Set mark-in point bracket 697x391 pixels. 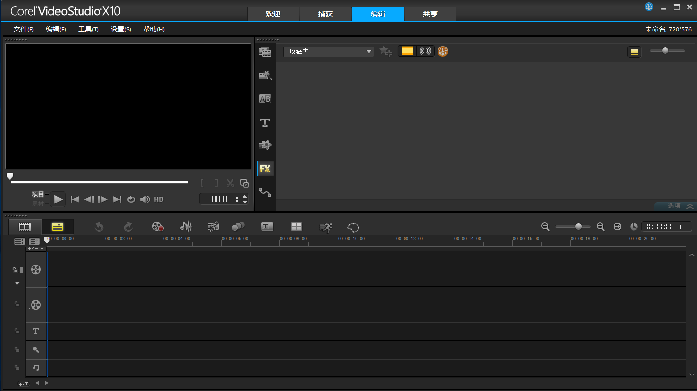(x=202, y=183)
